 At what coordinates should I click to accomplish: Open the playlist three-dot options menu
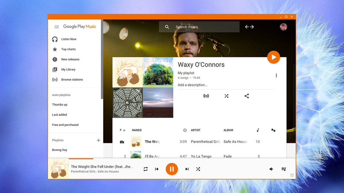click(276, 75)
